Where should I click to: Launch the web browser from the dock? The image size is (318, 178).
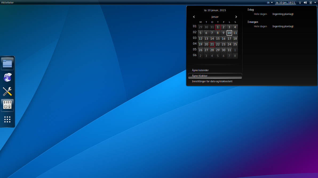coord(7,77)
